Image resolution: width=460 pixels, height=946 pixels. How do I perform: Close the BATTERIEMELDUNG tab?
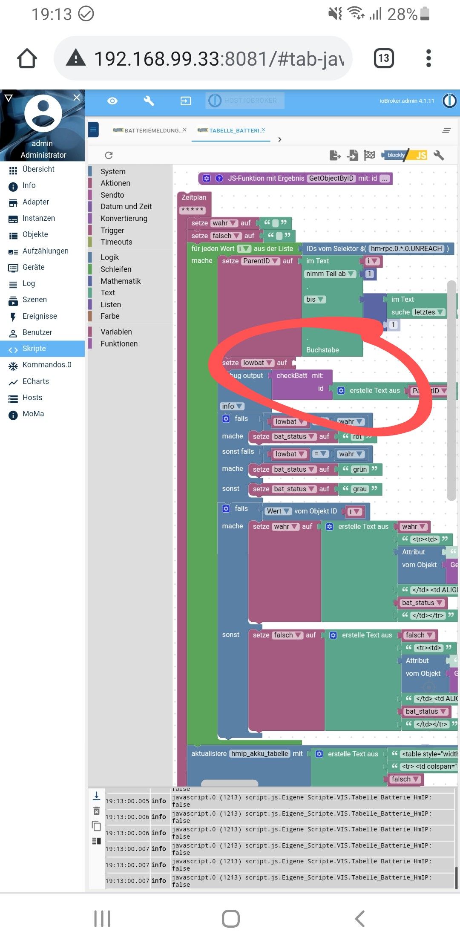(x=184, y=130)
